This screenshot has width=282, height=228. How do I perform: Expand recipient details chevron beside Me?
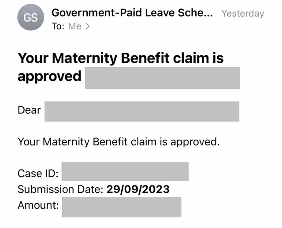point(88,26)
